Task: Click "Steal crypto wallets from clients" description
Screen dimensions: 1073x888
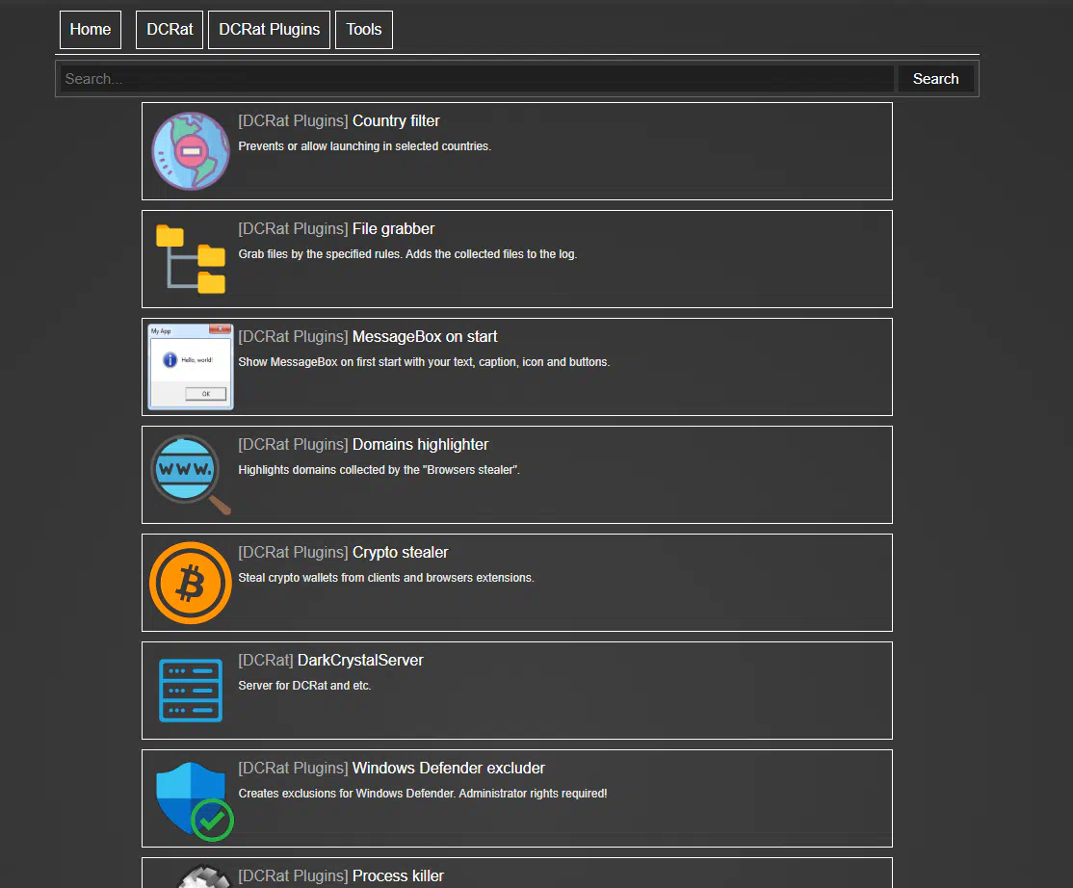Action: (x=386, y=578)
